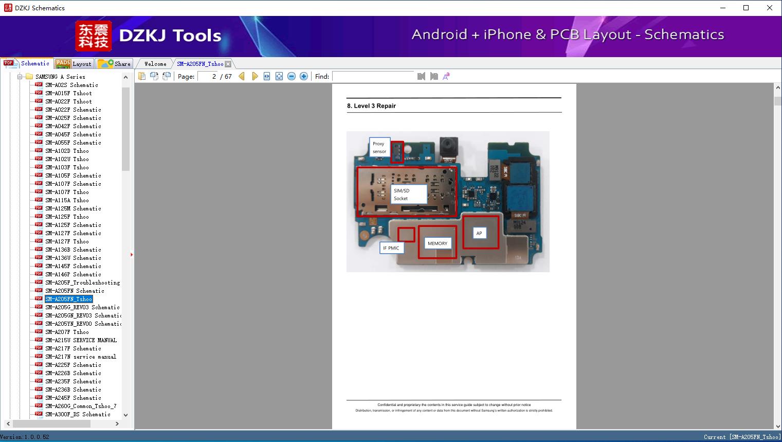Click the fit width icon

(267, 76)
